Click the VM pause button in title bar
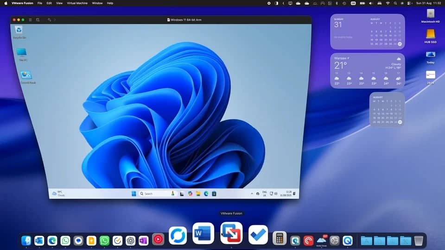The width and height of the screenshot is (445, 250). (x=31, y=20)
